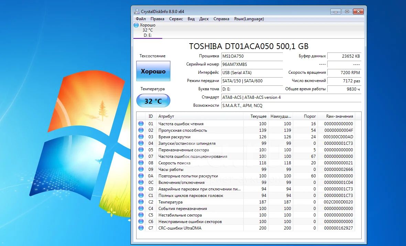Select the Температура attribute row text
This screenshot has width=406, height=246.
coord(171,202)
